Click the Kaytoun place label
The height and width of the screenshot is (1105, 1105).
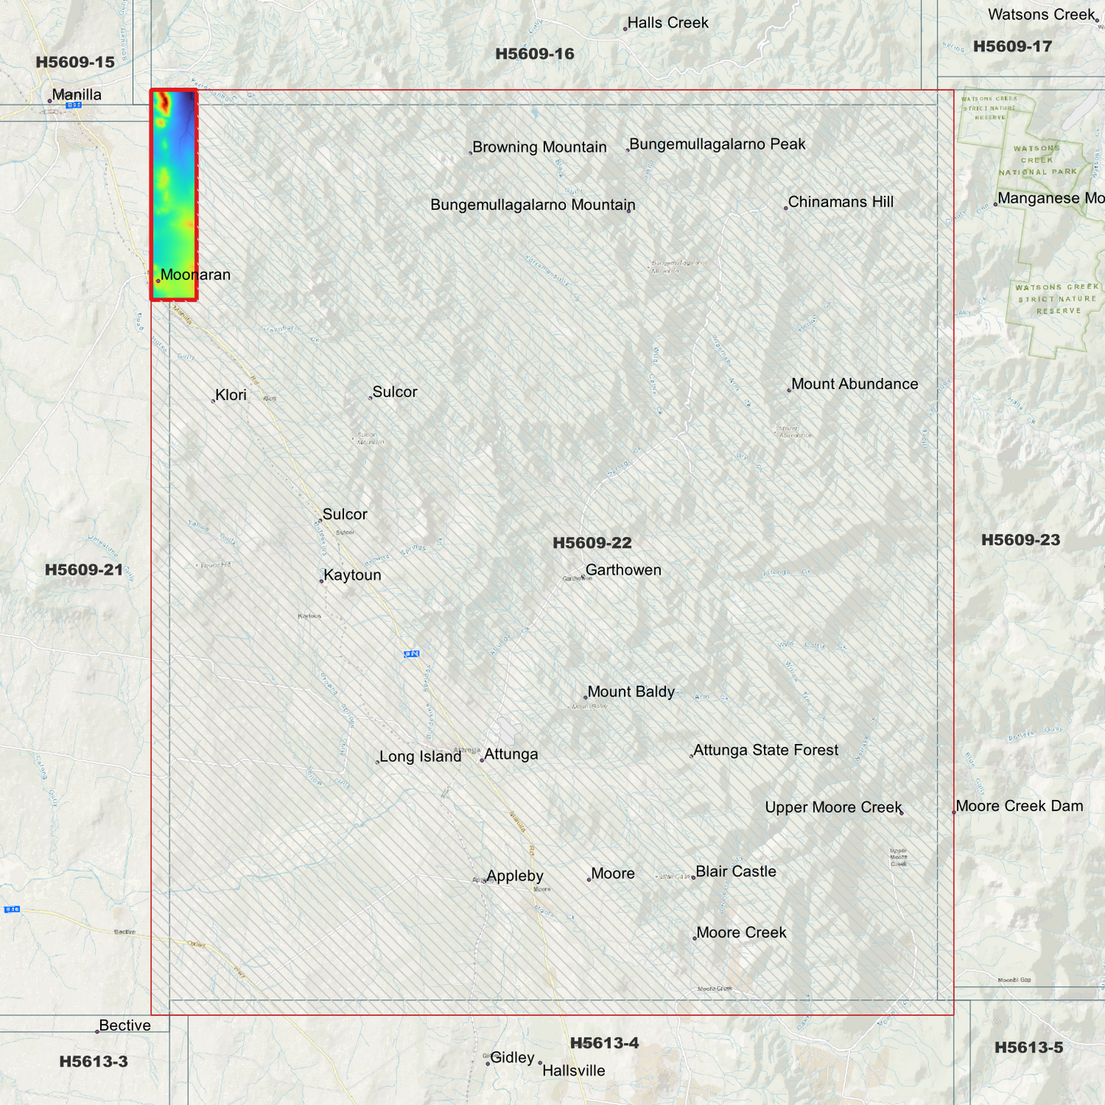click(x=352, y=575)
